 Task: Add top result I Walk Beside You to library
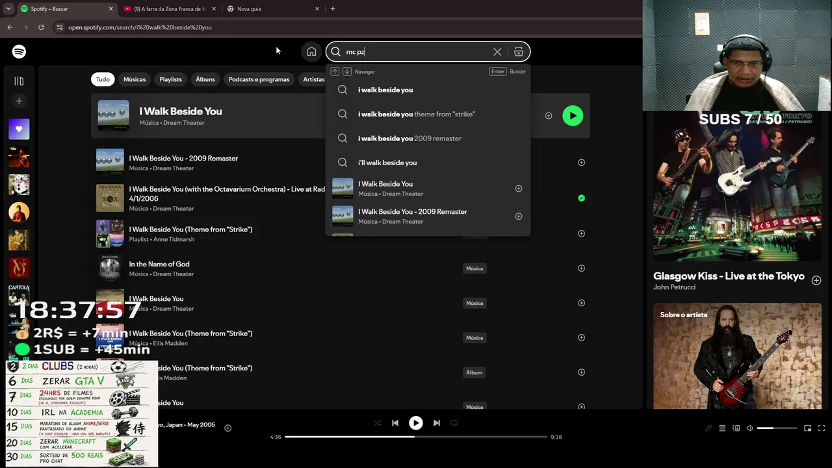click(x=549, y=116)
